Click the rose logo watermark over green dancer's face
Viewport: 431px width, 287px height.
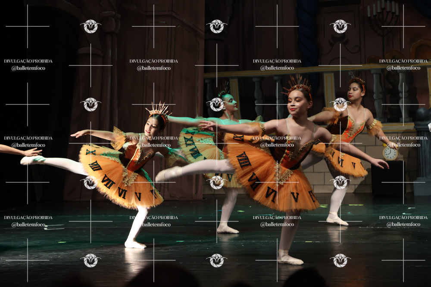tap(216, 104)
